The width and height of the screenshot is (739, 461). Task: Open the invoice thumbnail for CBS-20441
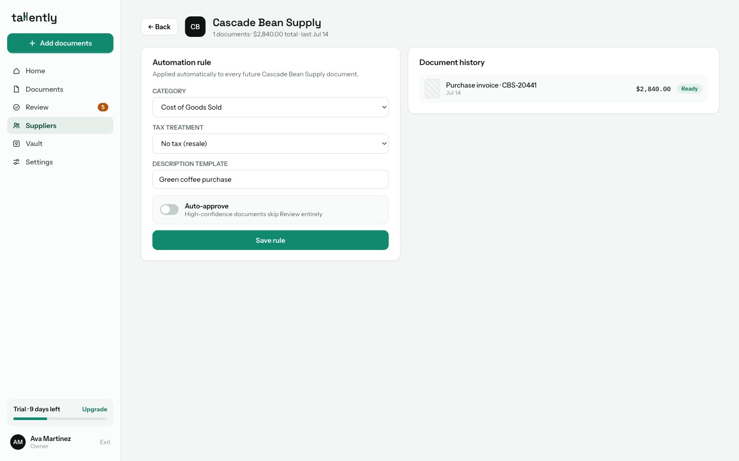(432, 89)
